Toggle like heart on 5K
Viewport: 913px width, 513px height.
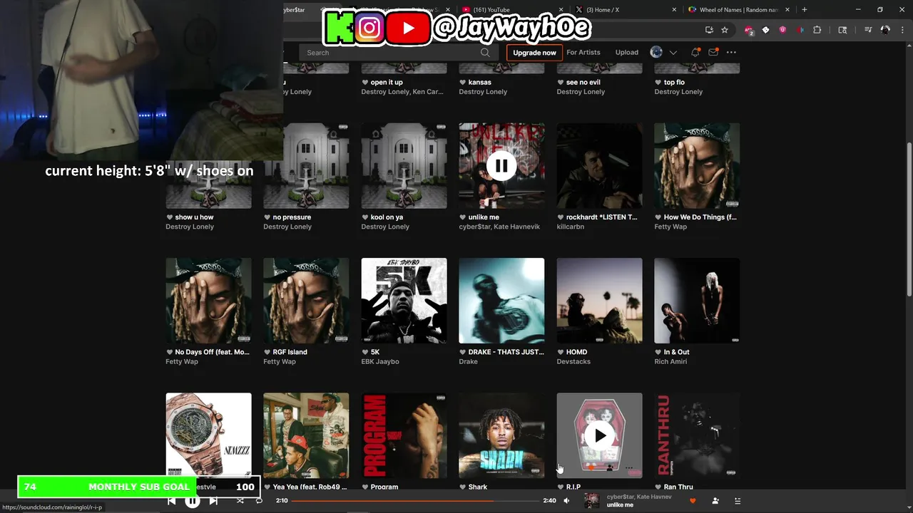point(365,352)
